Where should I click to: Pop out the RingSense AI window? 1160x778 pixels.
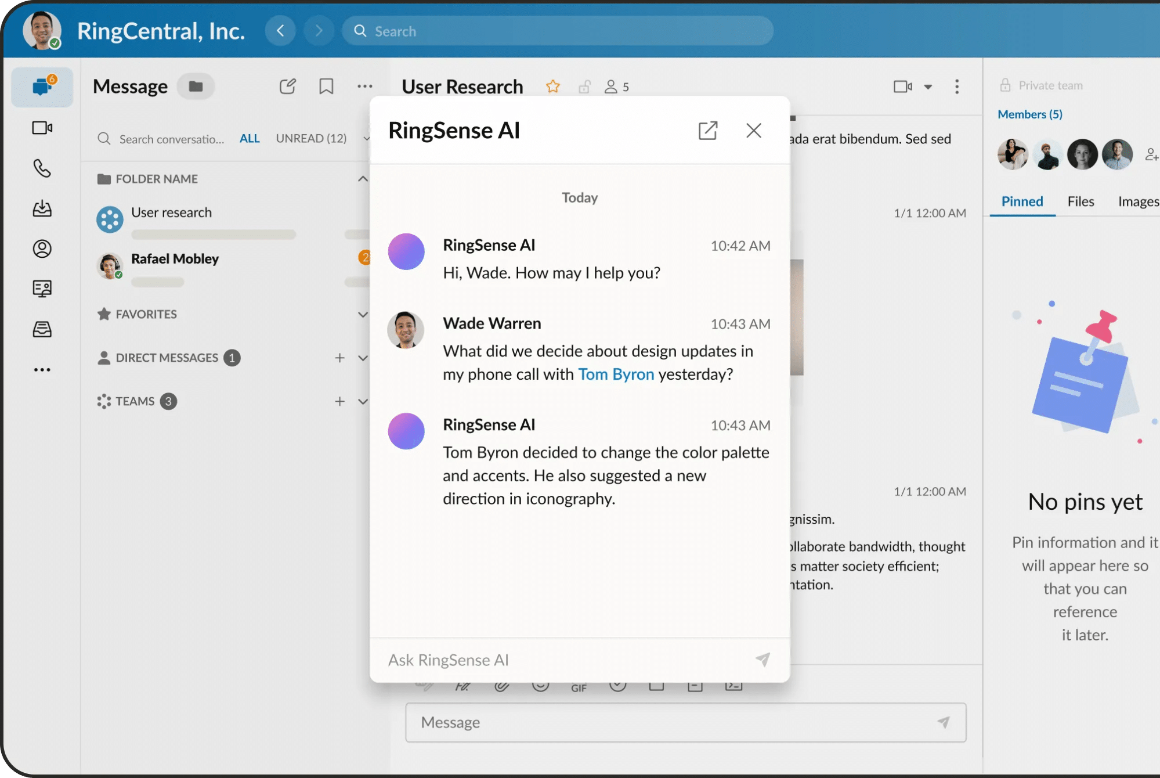pos(708,131)
